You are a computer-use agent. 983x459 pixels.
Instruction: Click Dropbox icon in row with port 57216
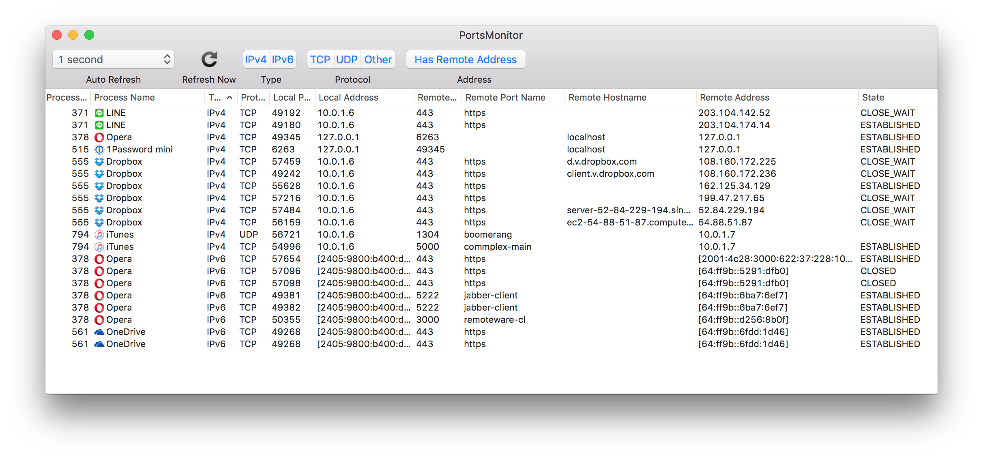point(99,198)
